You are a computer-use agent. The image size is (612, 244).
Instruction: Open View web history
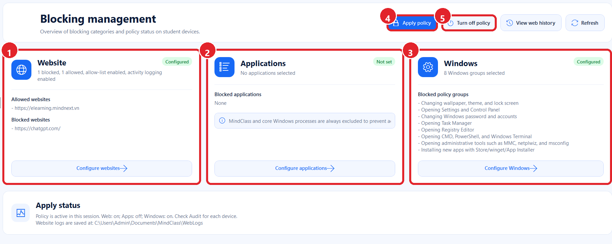tap(531, 23)
